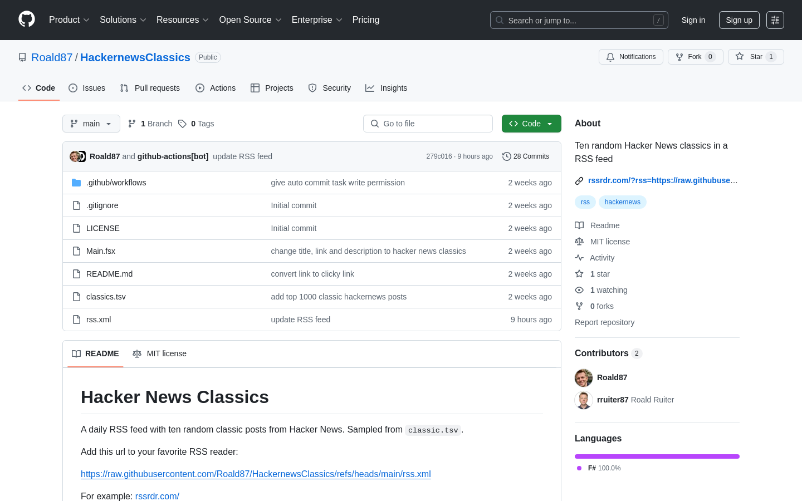
Task: Expand the Solutions menu
Action: (x=123, y=20)
